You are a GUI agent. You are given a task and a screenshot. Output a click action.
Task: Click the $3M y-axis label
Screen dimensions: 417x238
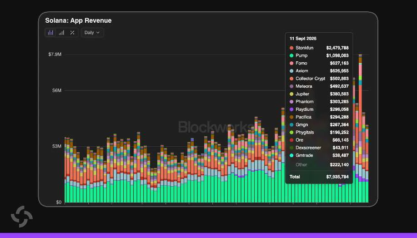tap(57, 146)
